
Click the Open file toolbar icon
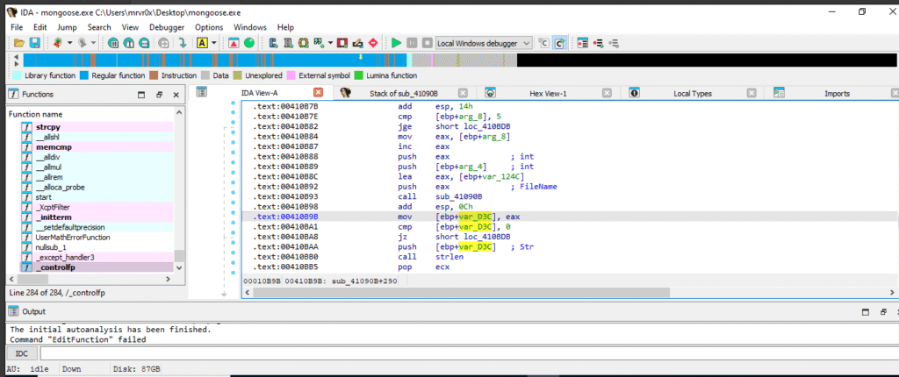[x=19, y=43]
